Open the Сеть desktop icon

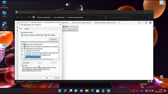4,14
